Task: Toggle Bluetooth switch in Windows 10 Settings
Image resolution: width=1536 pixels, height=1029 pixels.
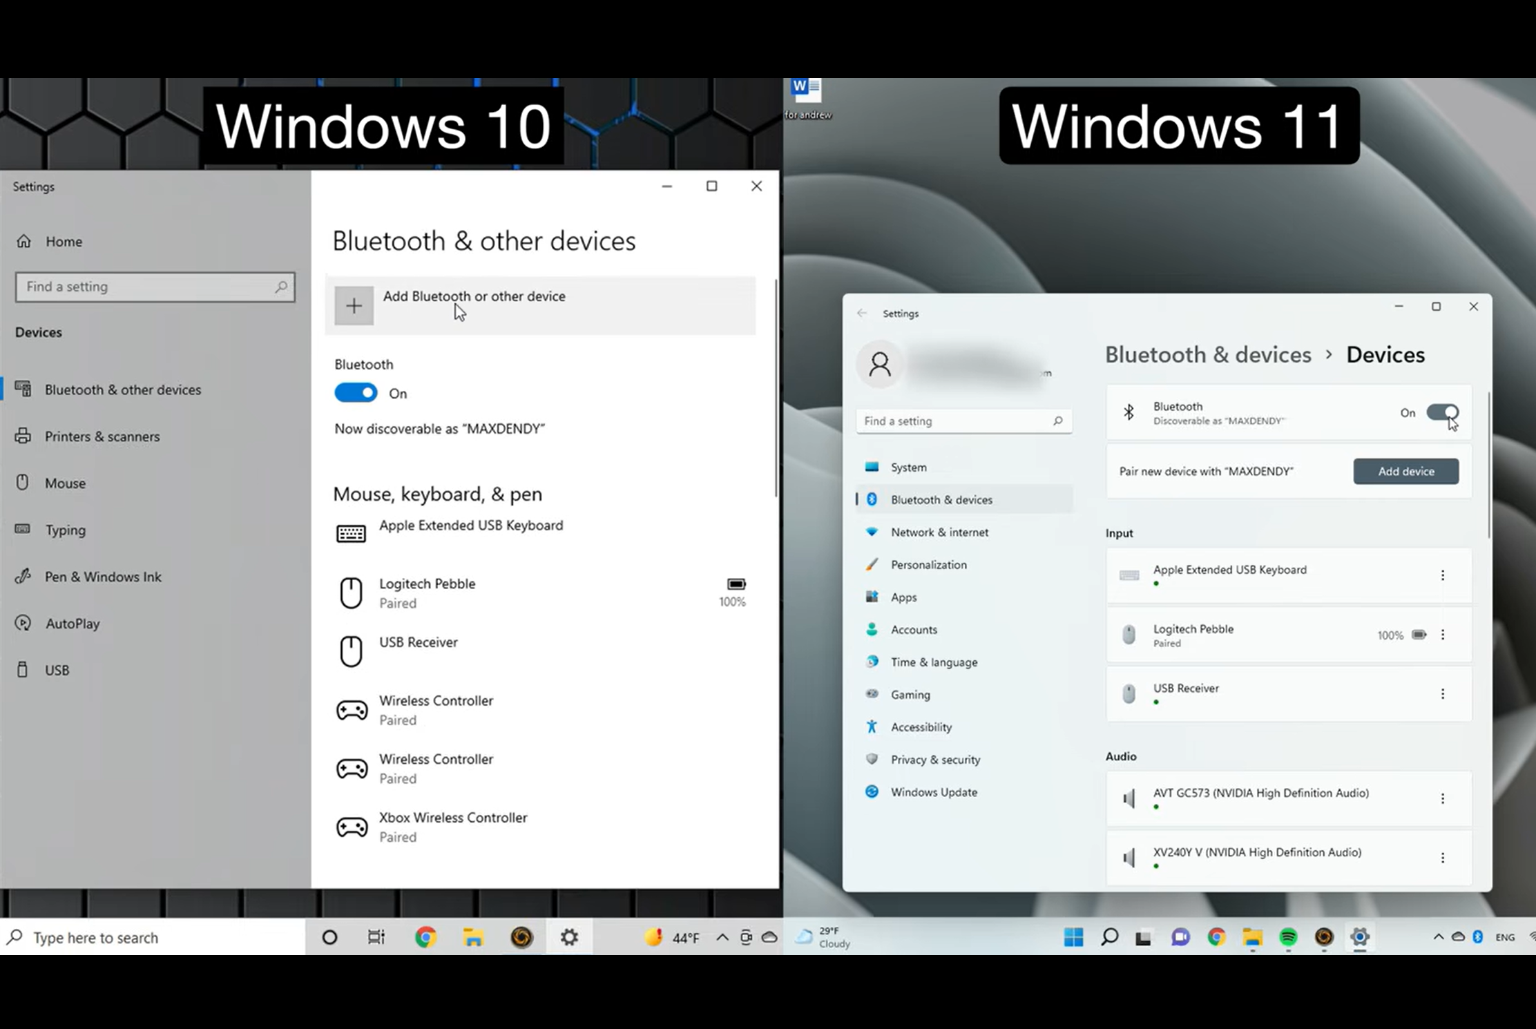Action: pos(356,393)
